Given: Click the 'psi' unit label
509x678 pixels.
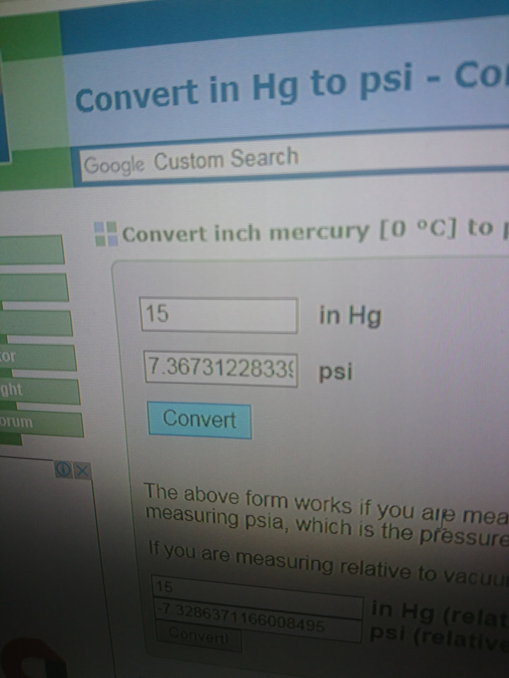Looking at the screenshot, I should pyautogui.click(x=335, y=372).
